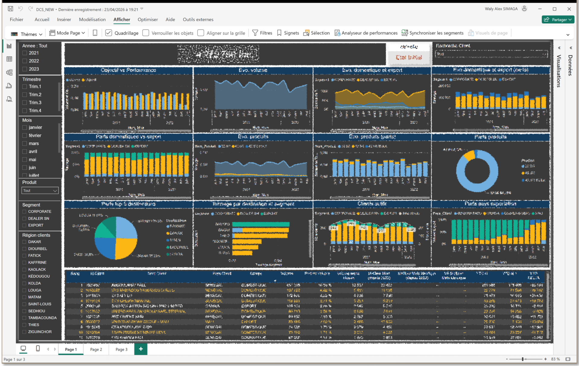
Task: Click the mobile layout icon in ribbon
Action: [x=95, y=33]
